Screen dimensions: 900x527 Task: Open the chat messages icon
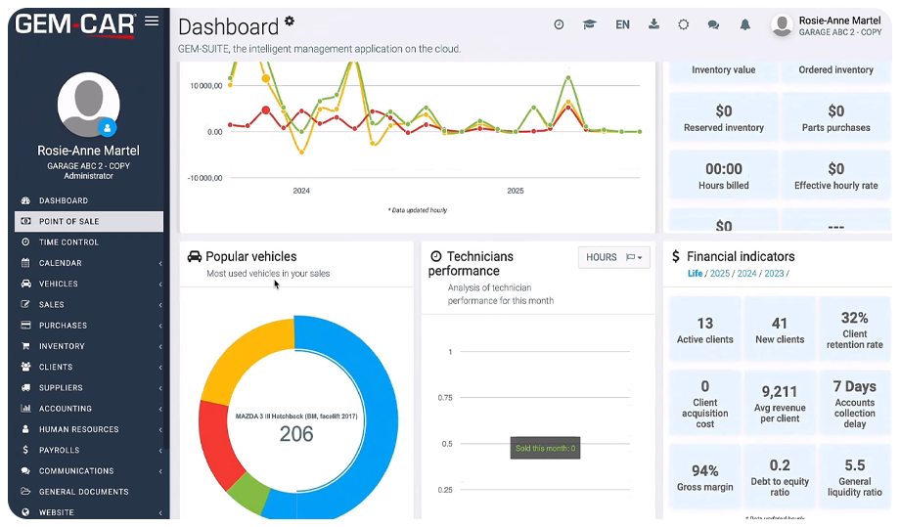point(713,25)
